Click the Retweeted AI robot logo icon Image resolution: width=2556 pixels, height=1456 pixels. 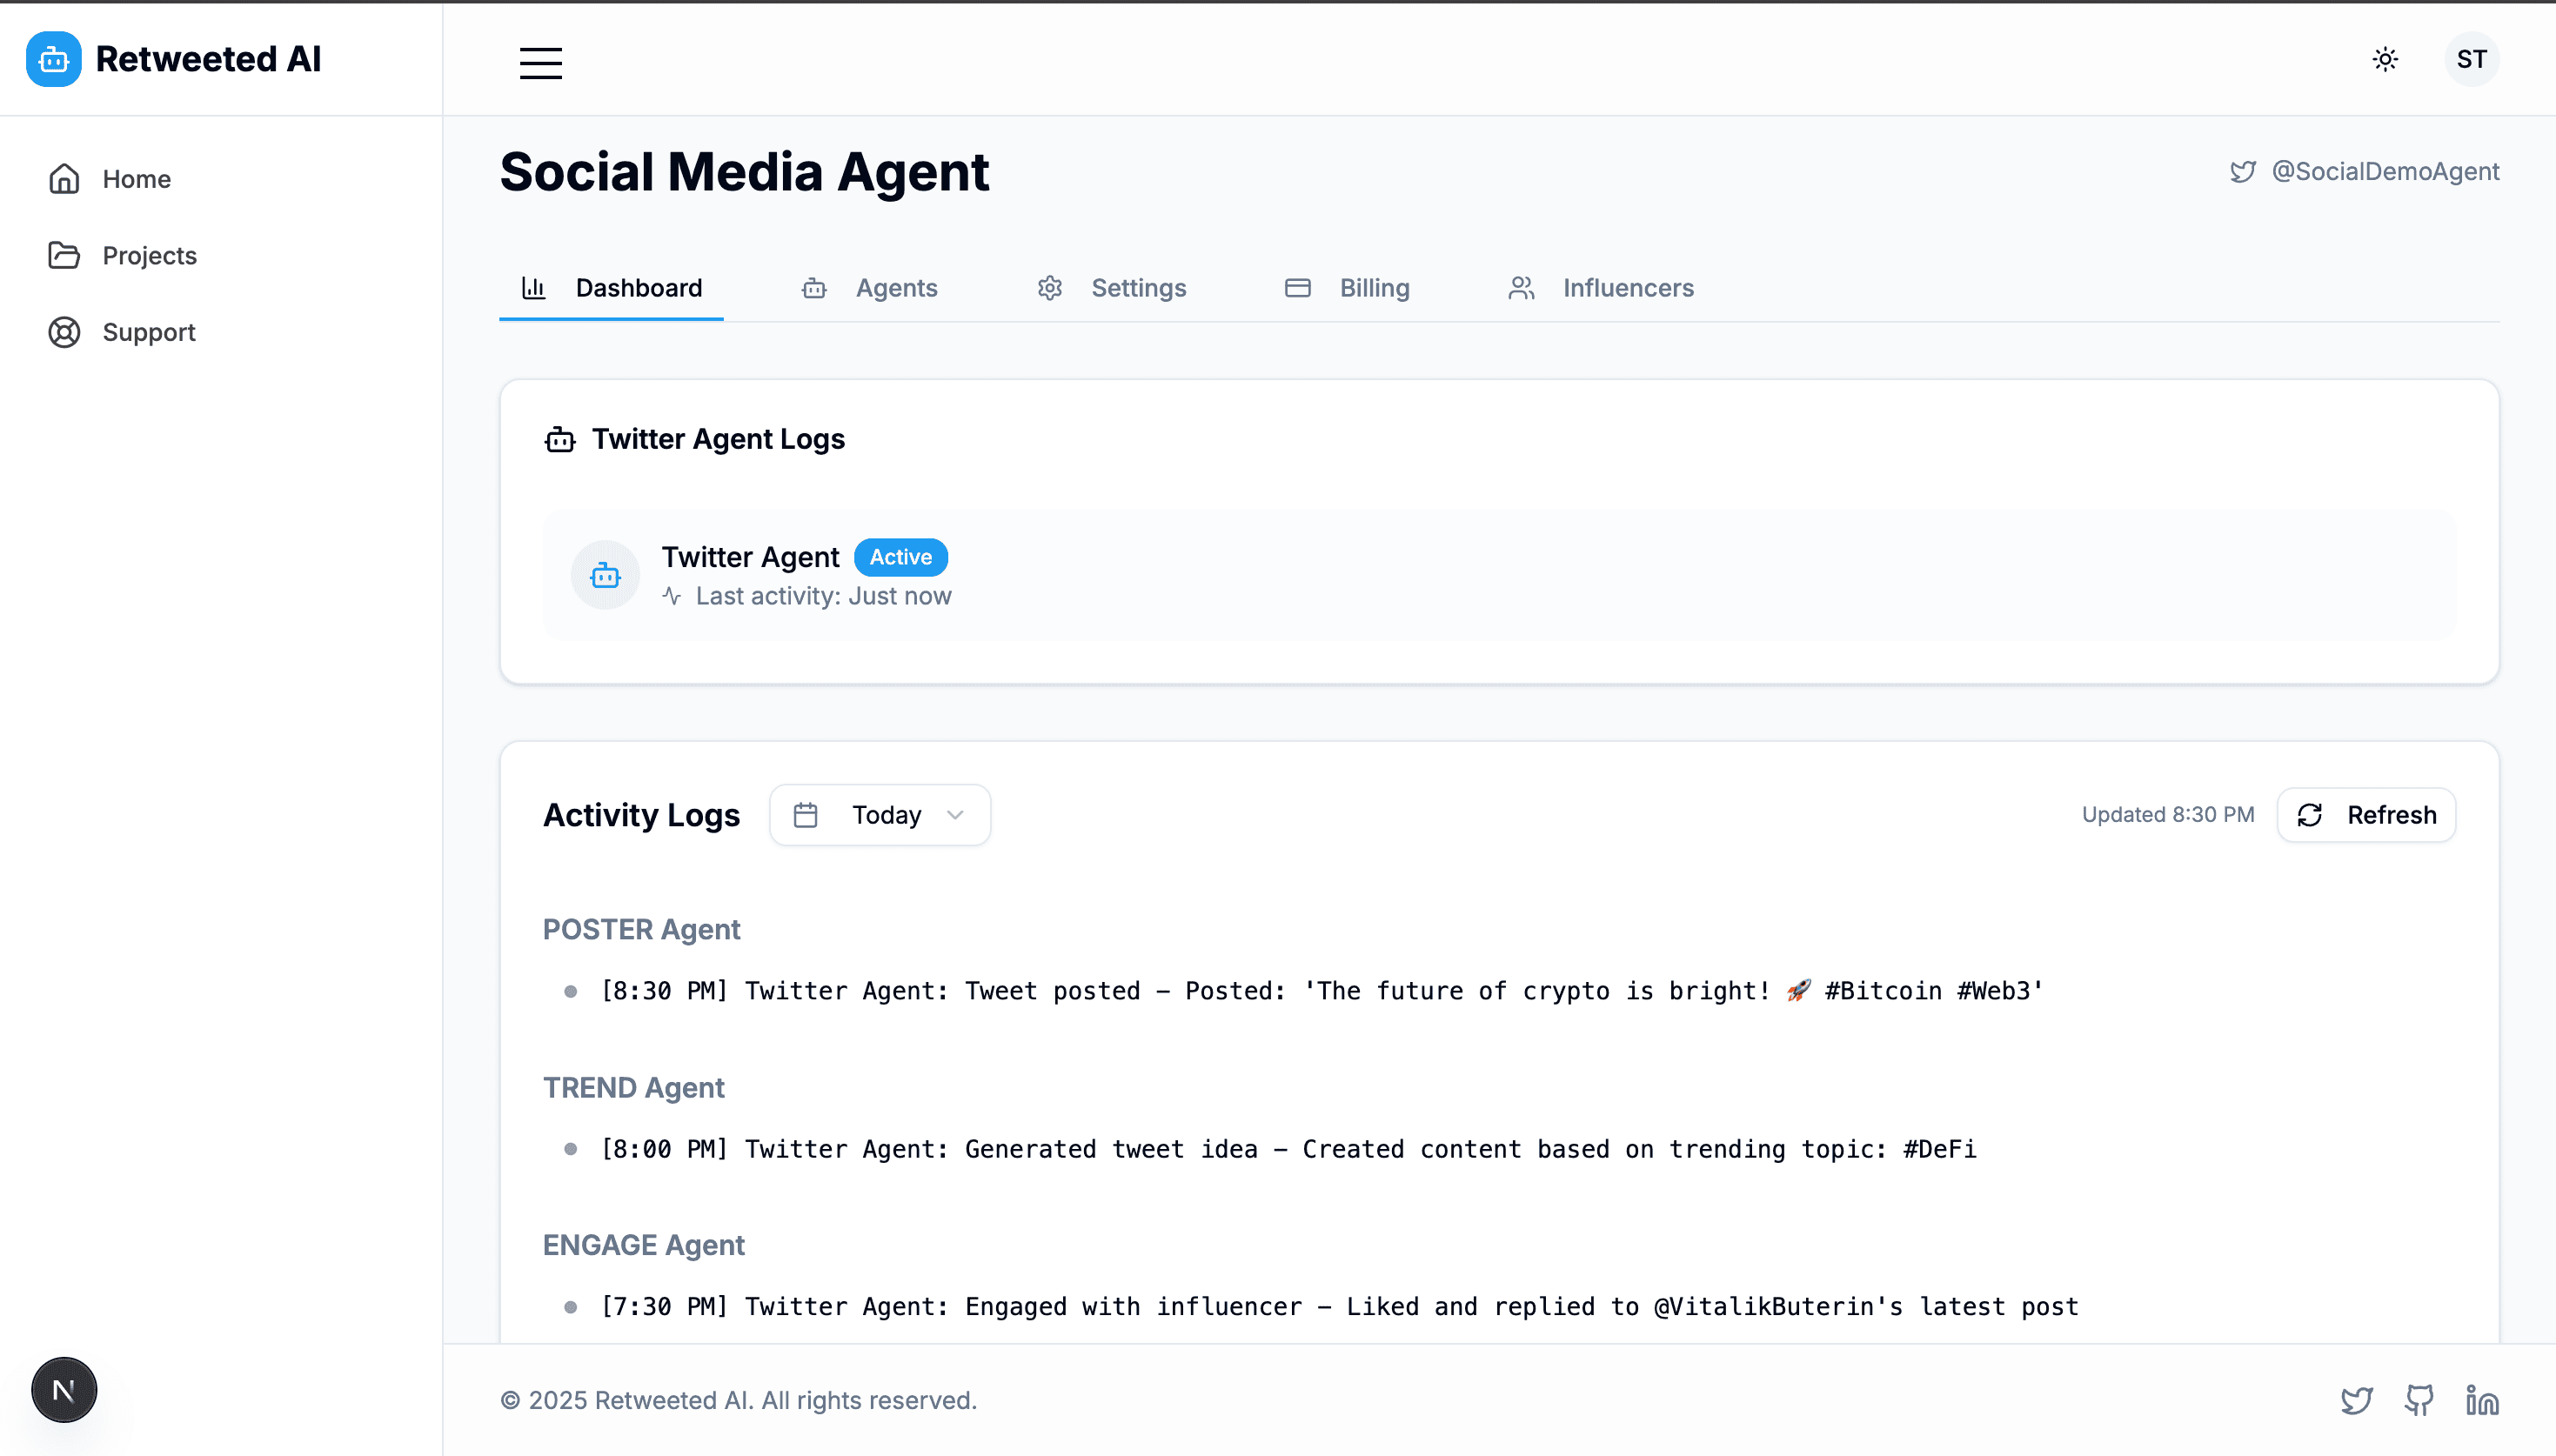54,59
